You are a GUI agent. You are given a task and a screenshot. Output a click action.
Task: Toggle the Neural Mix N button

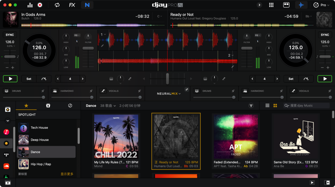click(x=87, y=5)
